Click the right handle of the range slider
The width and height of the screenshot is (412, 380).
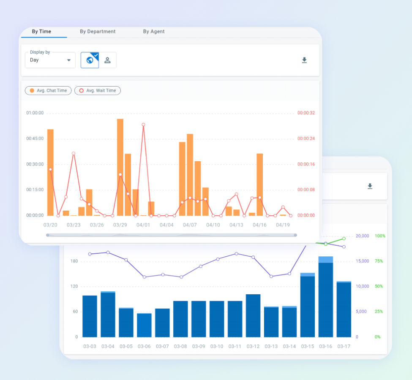pos(296,235)
